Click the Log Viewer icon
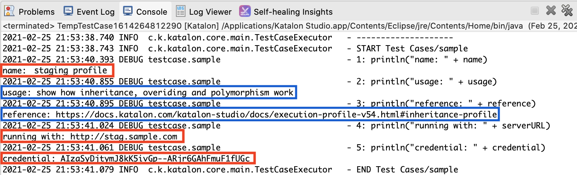 181,11
